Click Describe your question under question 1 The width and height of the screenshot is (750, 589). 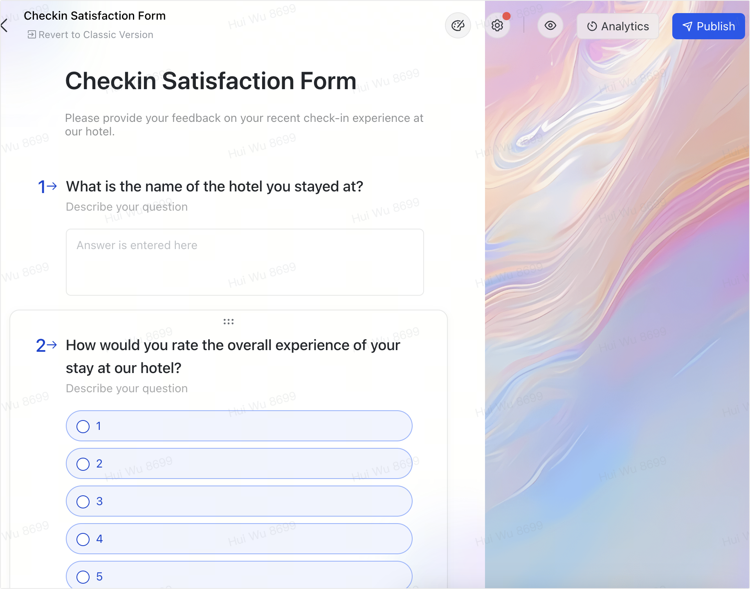pos(126,207)
